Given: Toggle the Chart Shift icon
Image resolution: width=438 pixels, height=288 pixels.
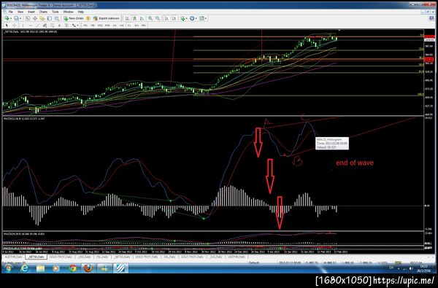Looking at the screenshot, I should (174, 18).
